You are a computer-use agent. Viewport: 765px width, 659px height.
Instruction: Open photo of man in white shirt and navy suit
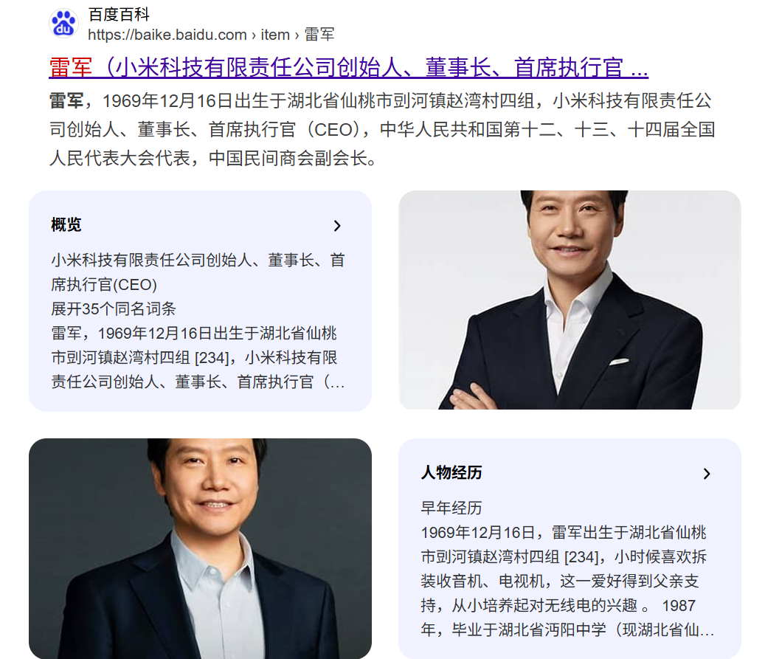pyautogui.click(x=570, y=300)
